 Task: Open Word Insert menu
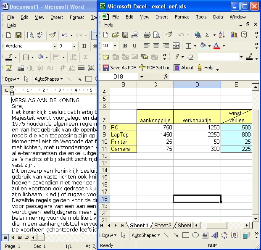point(57,17)
